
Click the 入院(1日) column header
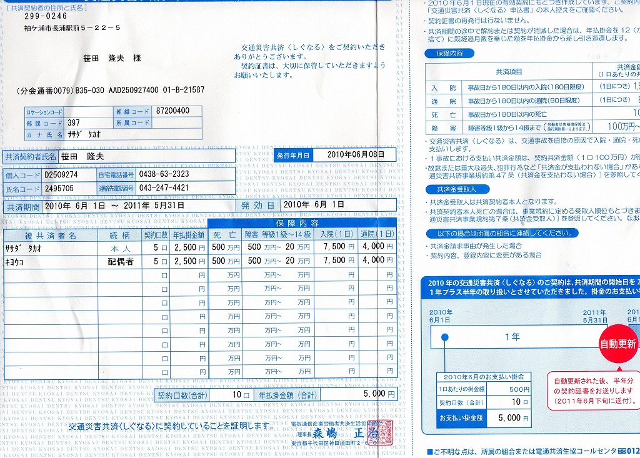(x=337, y=234)
